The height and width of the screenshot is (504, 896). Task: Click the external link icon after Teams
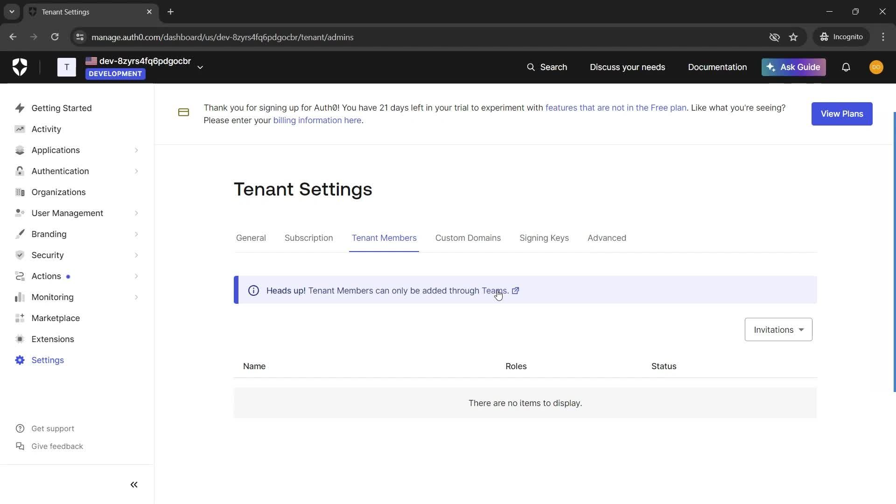pyautogui.click(x=516, y=291)
